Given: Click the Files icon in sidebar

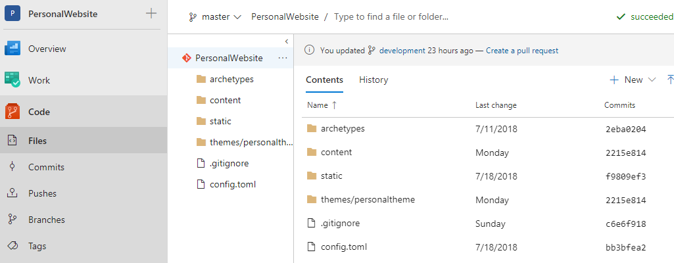Looking at the screenshot, I should (x=12, y=141).
